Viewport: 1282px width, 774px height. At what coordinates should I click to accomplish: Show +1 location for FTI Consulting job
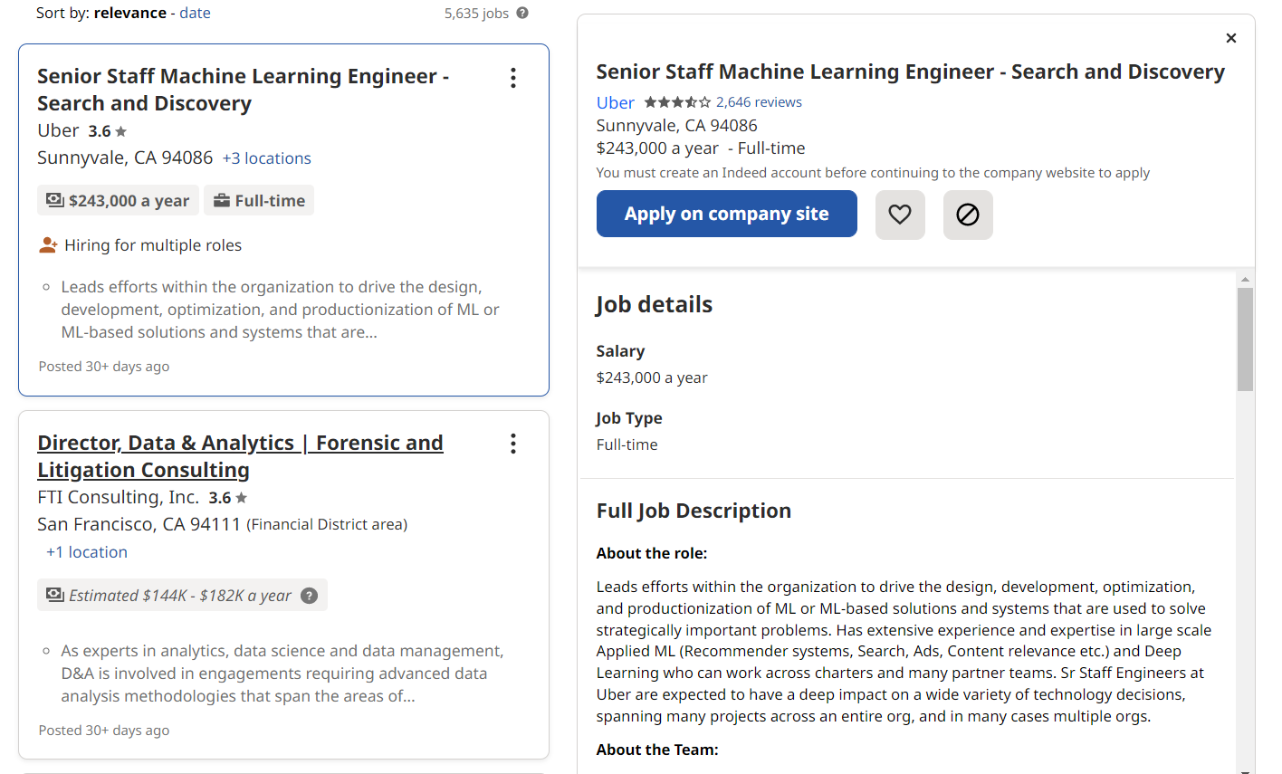coord(87,552)
